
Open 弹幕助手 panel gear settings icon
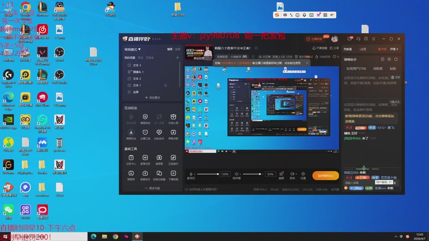tap(389, 59)
